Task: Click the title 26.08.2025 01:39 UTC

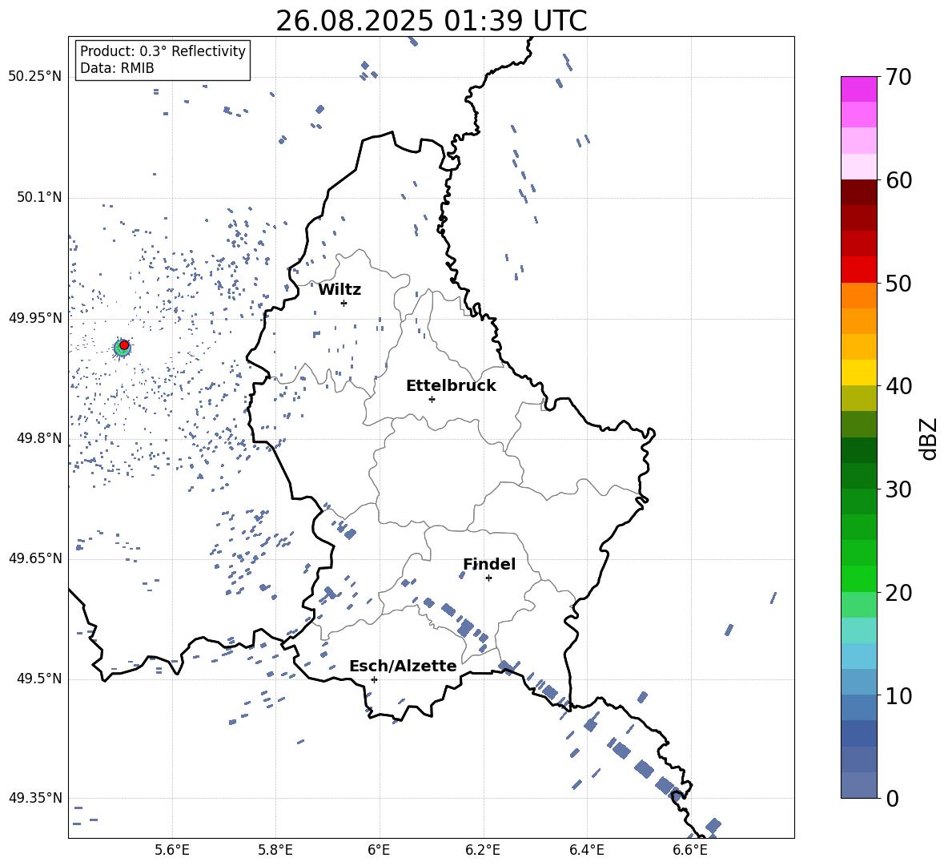Action: (432, 21)
